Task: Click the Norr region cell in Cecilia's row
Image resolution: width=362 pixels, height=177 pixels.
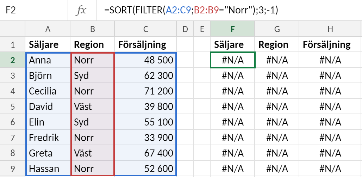Action: (92, 91)
